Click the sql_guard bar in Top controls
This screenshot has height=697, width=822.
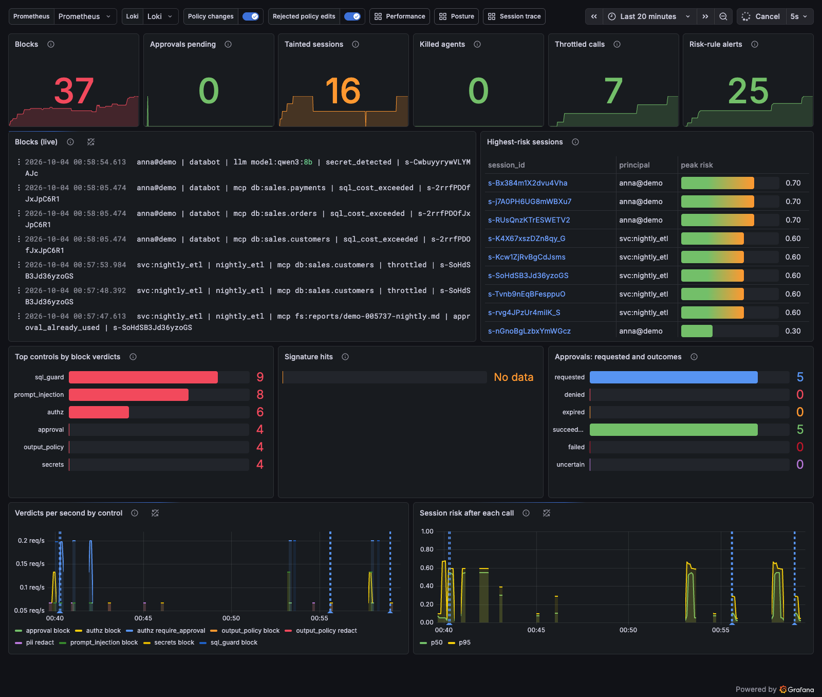(143, 377)
